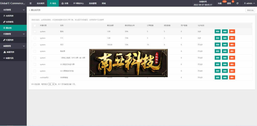257x126 pixels.
Task: Collapse the 会员管理 sidebar section
Action: point(13,10)
